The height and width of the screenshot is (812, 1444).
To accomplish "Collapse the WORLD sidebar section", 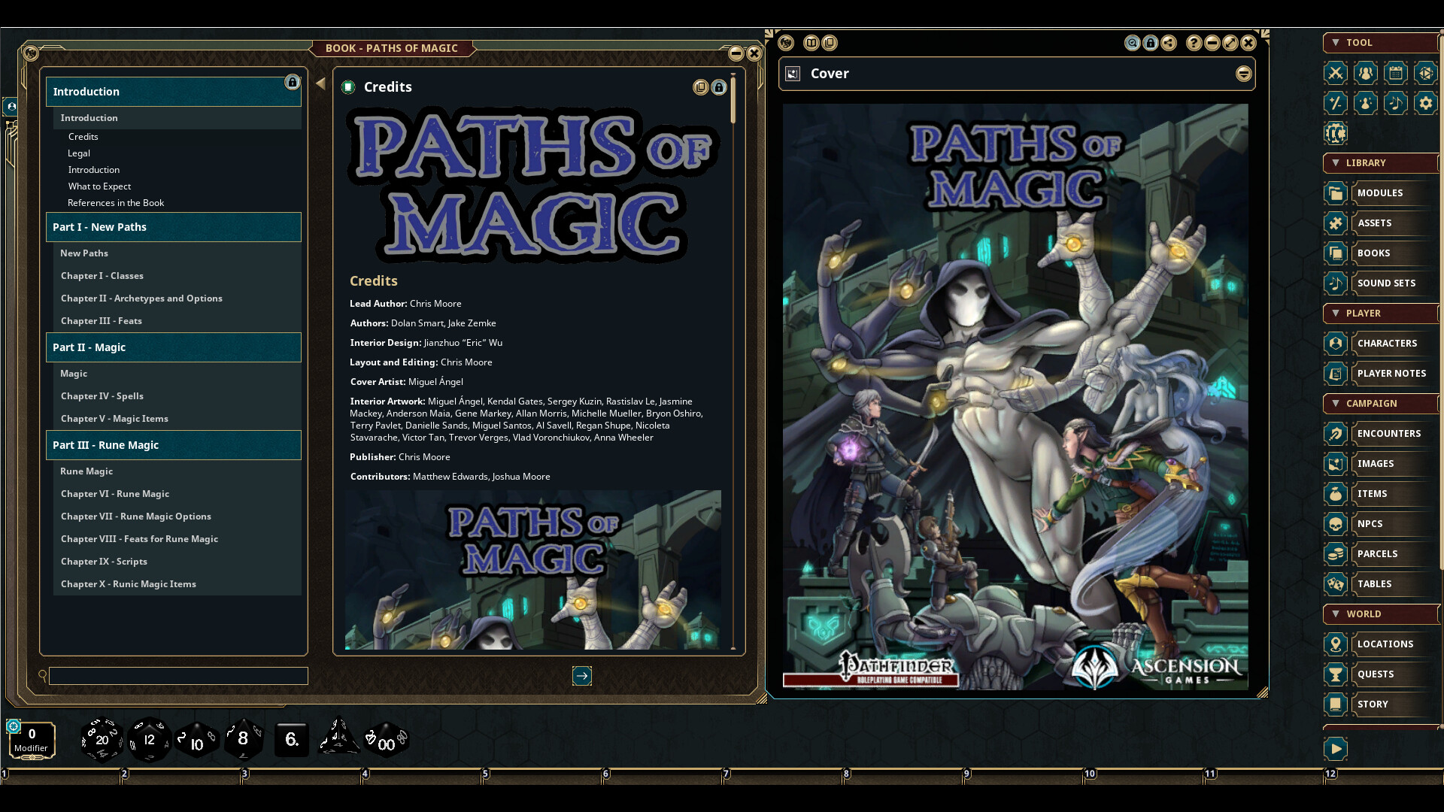I will click(1336, 614).
